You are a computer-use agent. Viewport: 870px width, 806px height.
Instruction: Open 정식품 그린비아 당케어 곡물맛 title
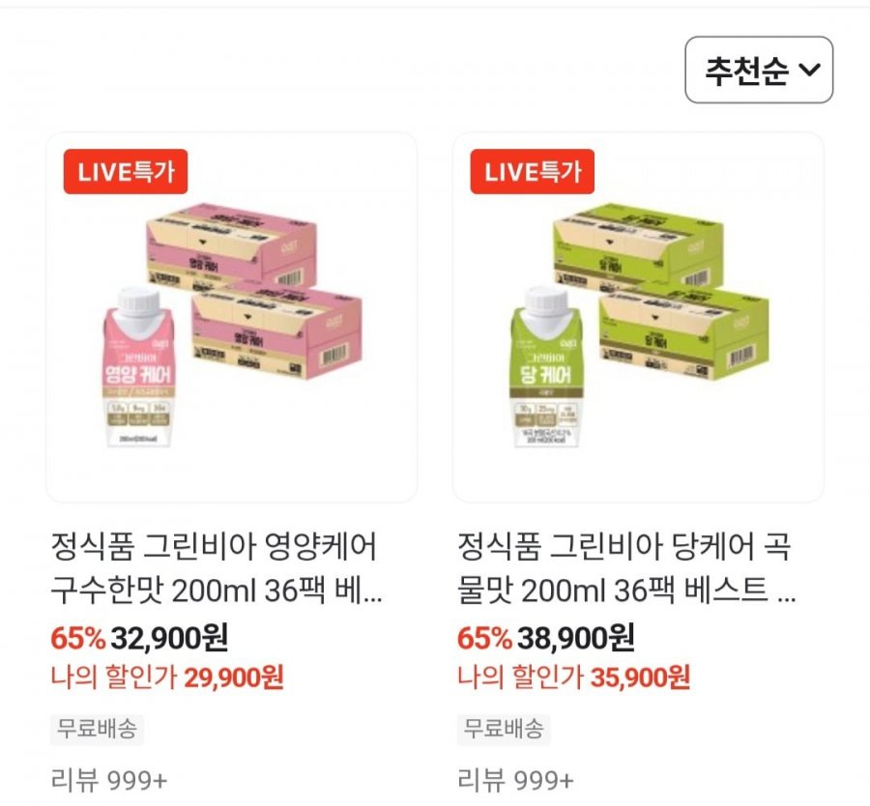click(x=626, y=568)
